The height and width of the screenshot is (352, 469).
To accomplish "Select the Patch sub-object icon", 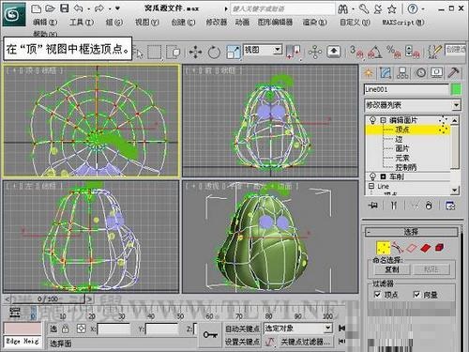I will 412,248.
